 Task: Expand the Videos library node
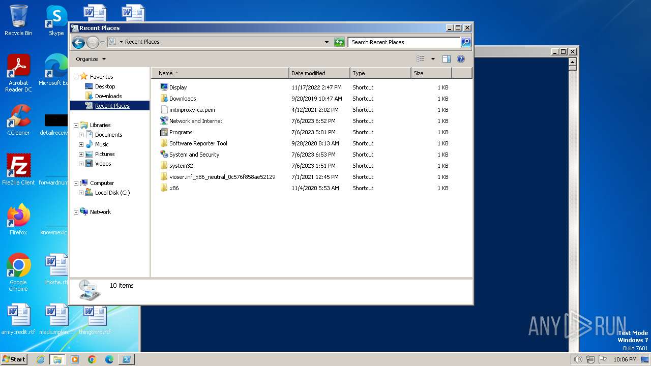coord(81,164)
